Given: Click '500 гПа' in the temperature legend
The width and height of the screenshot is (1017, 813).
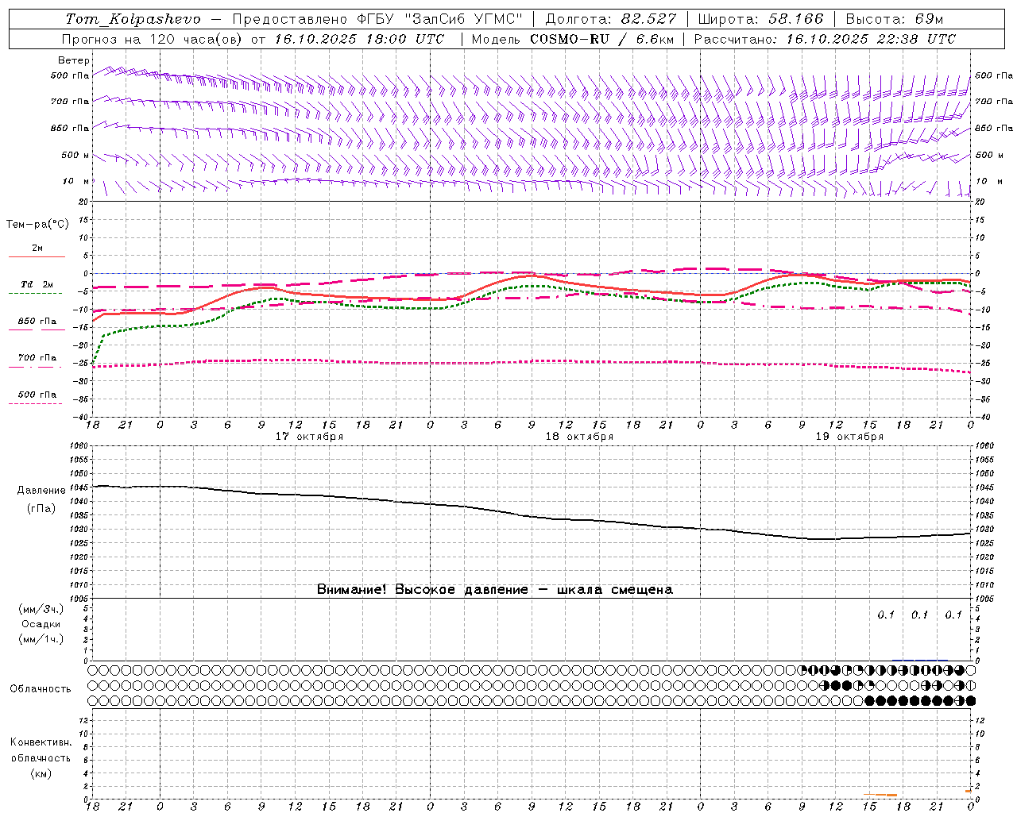Looking at the screenshot, I should pyautogui.click(x=37, y=394).
